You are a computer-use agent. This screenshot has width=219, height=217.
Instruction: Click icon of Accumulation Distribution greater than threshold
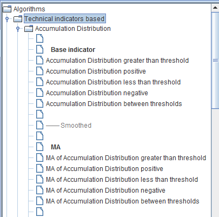[x=39, y=60]
